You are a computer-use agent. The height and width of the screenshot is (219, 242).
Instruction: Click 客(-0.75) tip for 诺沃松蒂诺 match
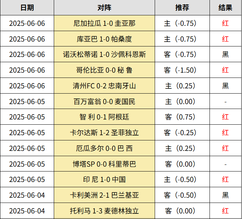(x=180, y=54)
